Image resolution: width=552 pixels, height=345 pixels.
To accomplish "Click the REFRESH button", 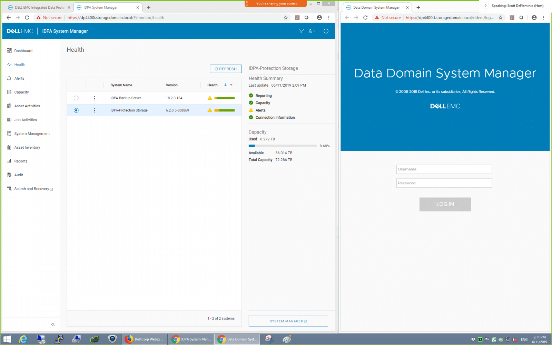I will [226, 69].
